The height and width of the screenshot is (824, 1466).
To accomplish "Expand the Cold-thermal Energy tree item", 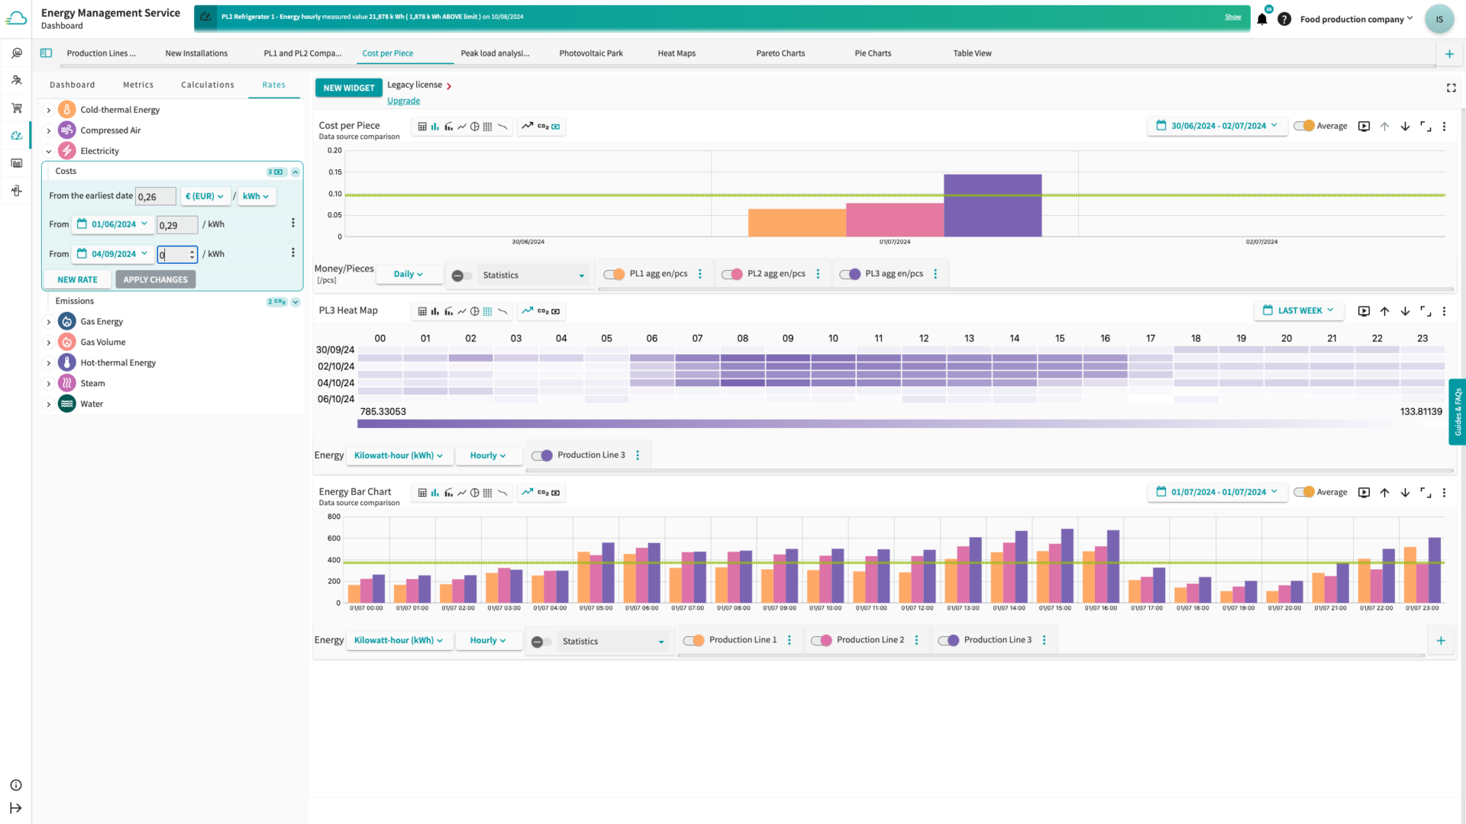I will [49, 110].
